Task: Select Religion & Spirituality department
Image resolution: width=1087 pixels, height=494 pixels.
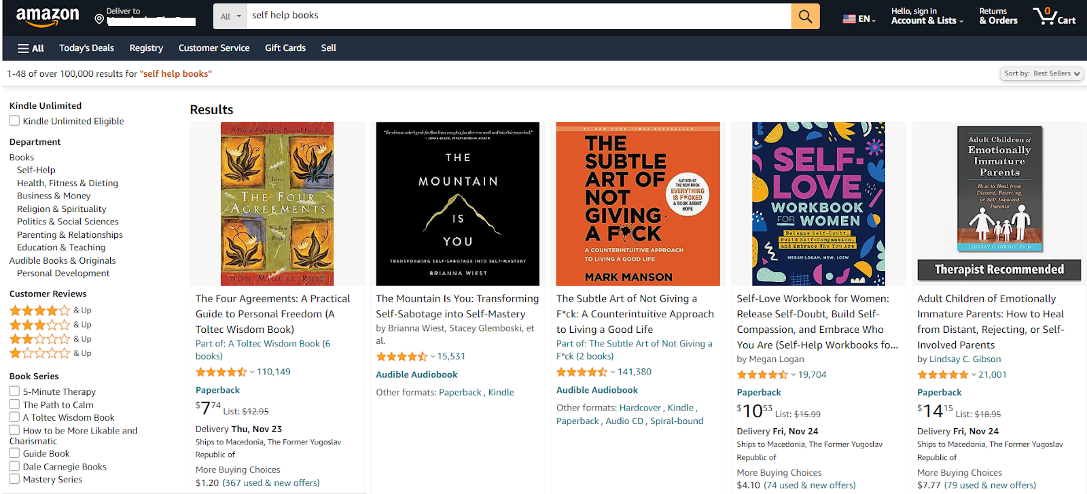Action: pos(62,209)
